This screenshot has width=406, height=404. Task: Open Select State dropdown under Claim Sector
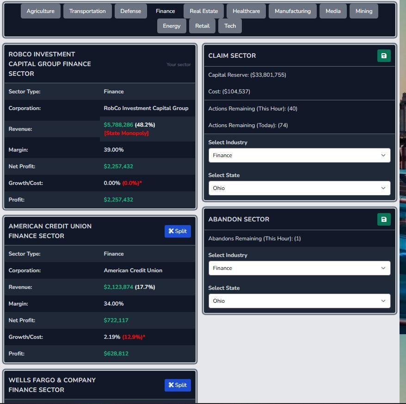click(x=299, y=188)
